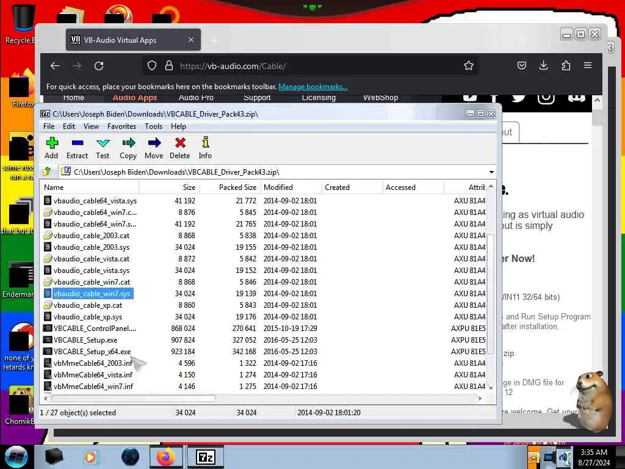Click the VBCABLE_ControlPanel file icon

(48, 329)
